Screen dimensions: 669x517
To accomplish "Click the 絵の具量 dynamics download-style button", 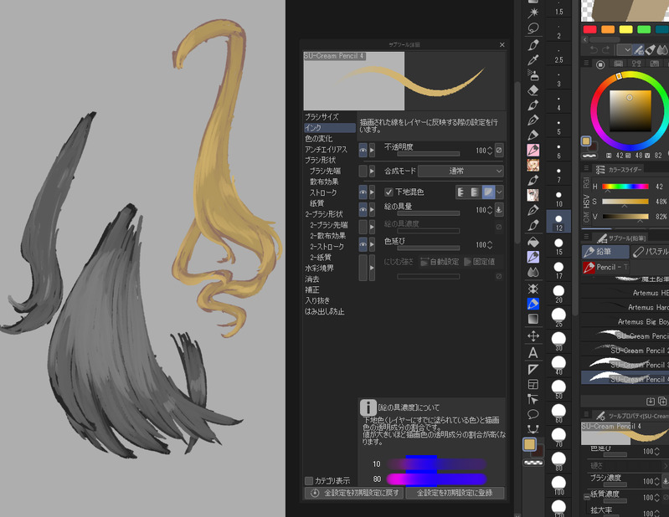I will pyautogui.click(x=499, y=209).
